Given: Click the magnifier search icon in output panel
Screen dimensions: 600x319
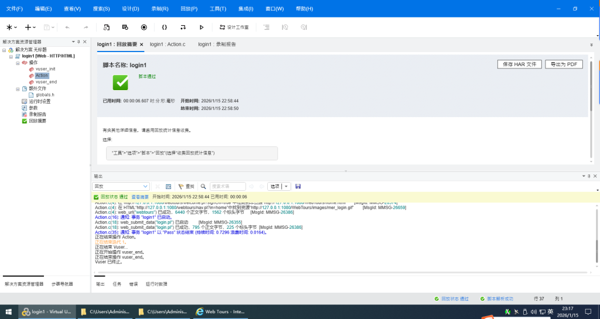Looking at the screenshot, I should [203, 186].
